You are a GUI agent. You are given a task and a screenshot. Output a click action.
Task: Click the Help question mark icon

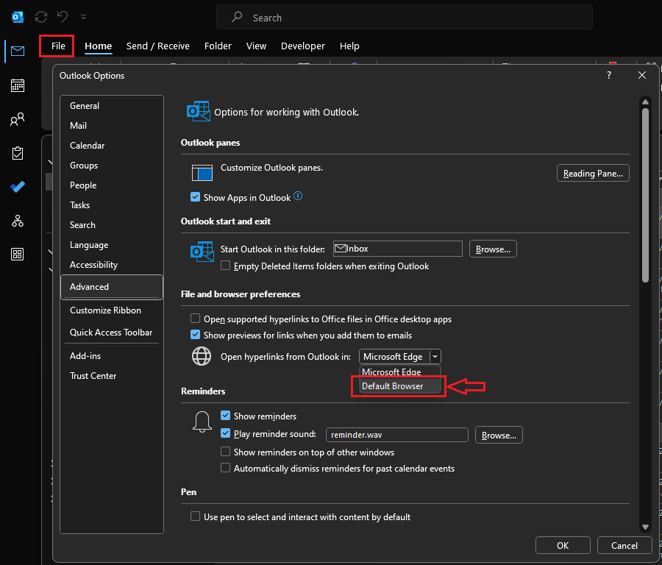[x=608, y=75]
